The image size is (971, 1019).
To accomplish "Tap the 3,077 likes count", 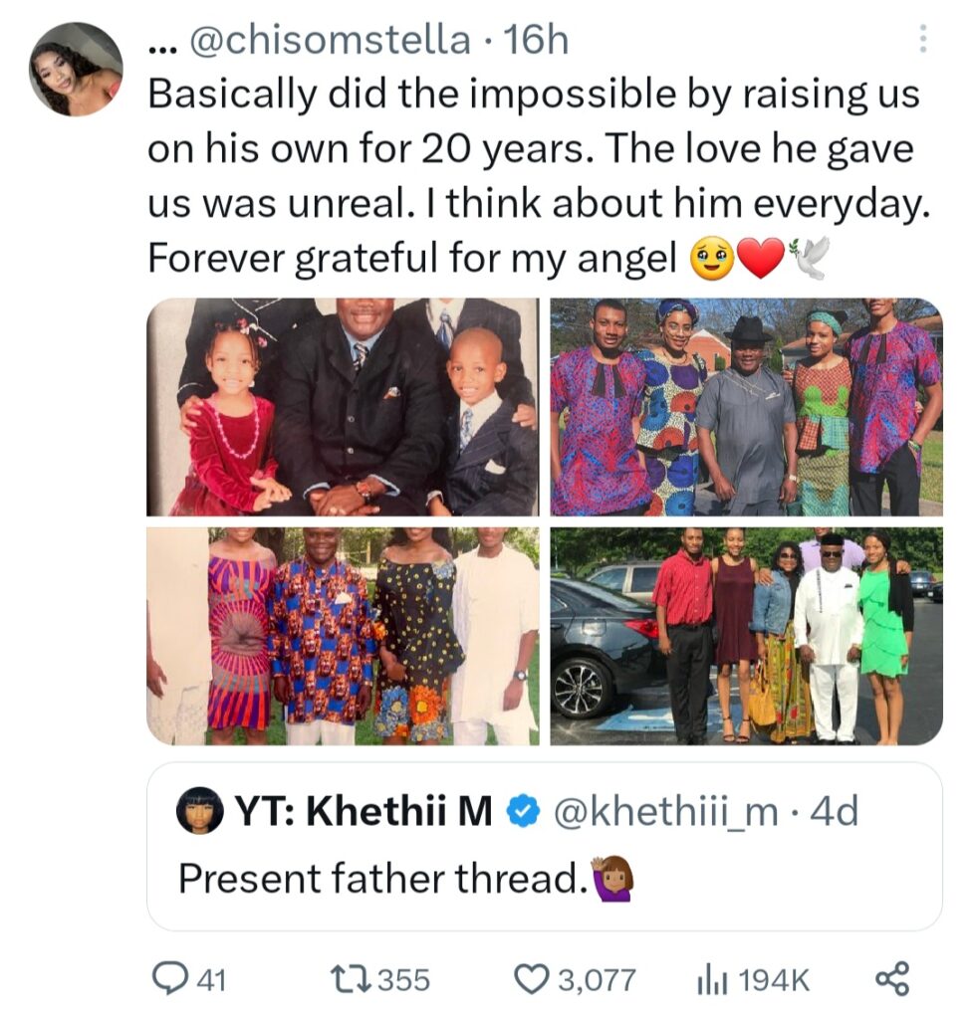I will click(x=597, y=980).
